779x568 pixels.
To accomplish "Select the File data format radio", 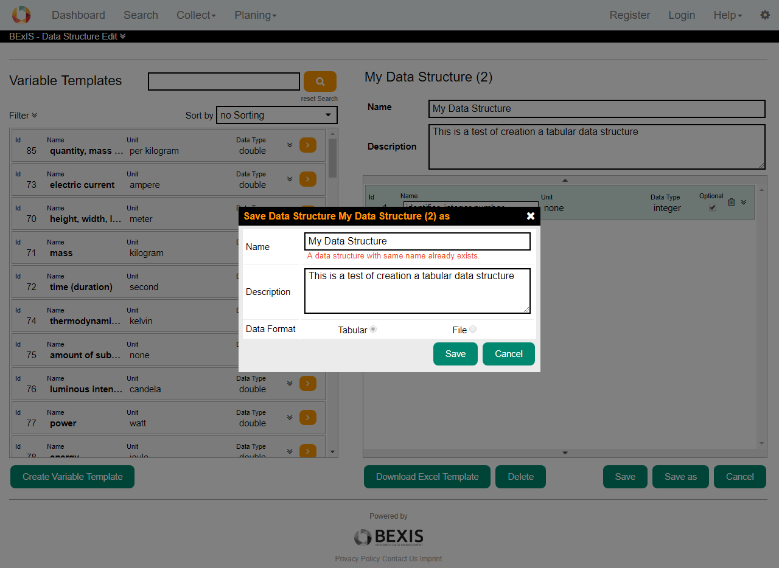I will 473,329.
